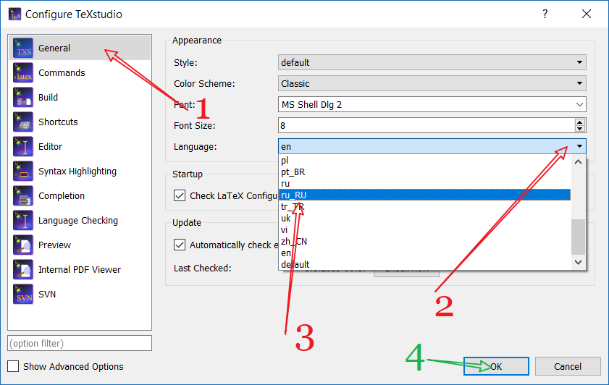The image size is (609, 385).
Task: Go to Shortcuts settings page
Action: tap(80, 122)
